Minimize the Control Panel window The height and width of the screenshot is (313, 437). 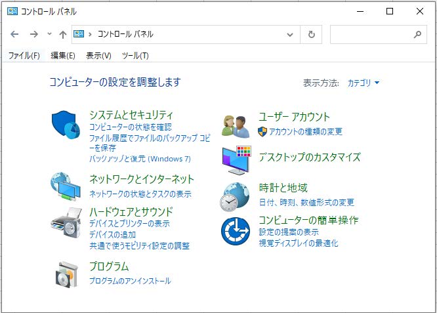coord(360,11)
